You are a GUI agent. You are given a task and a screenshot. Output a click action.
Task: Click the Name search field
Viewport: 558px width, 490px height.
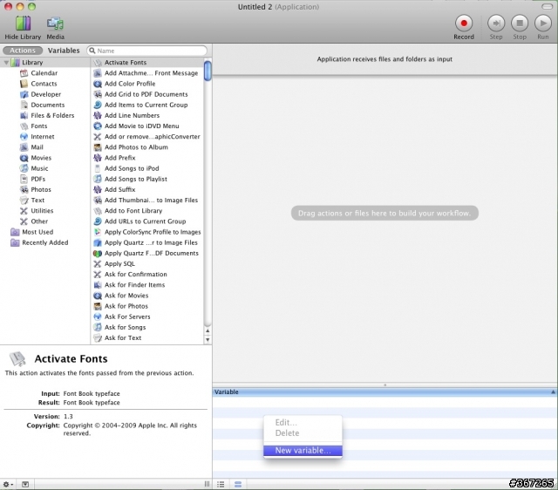pyautogui.click(x=147, y=51)
